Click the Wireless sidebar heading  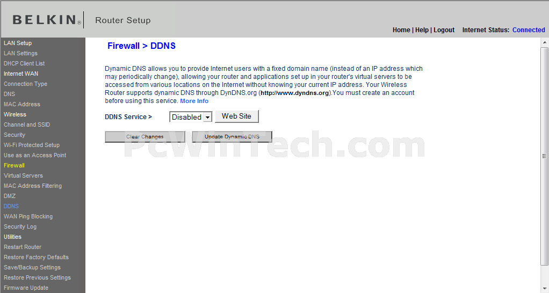tap(15, 114)
